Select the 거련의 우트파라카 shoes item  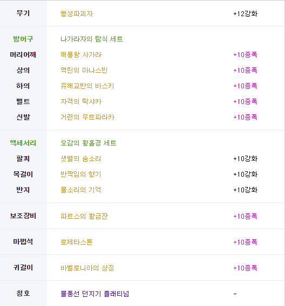[87, 117]
